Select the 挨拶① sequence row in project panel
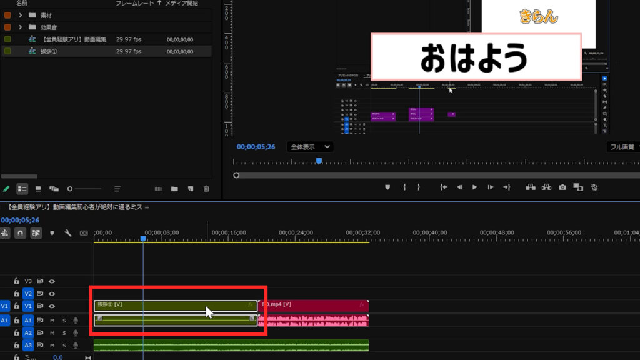 (106, 51)
